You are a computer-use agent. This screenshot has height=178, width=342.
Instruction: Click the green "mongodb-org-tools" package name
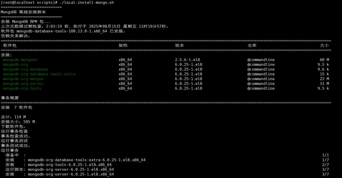[22, 88]
